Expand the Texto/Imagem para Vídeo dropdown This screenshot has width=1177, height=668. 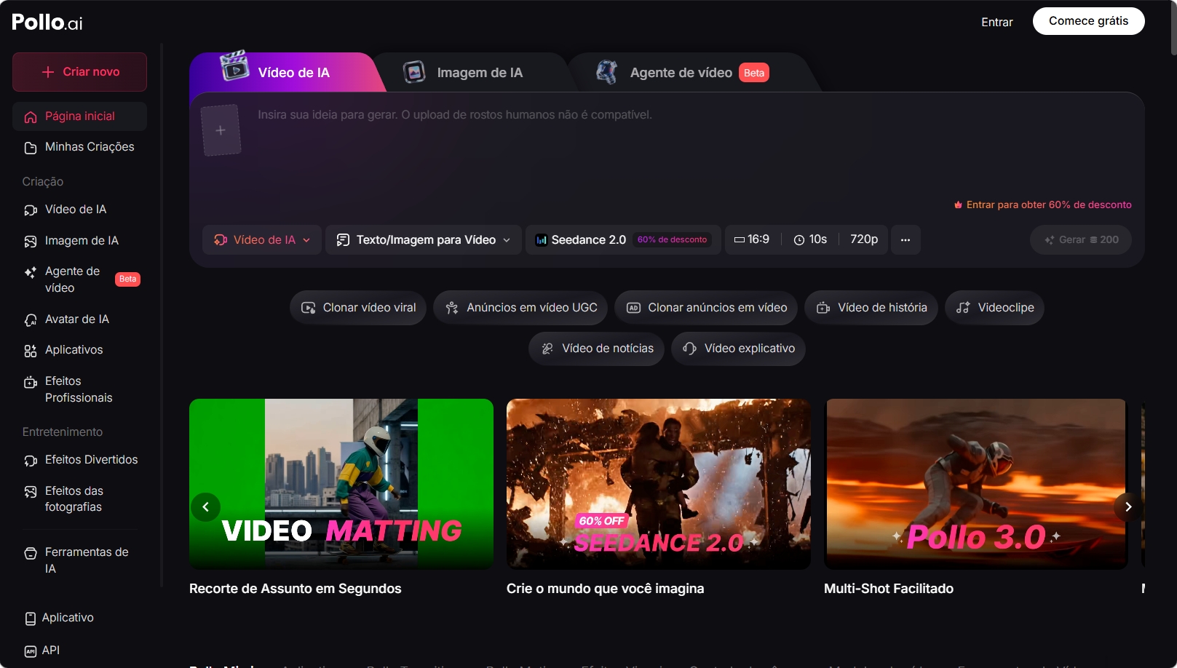(x=424, y=240)
